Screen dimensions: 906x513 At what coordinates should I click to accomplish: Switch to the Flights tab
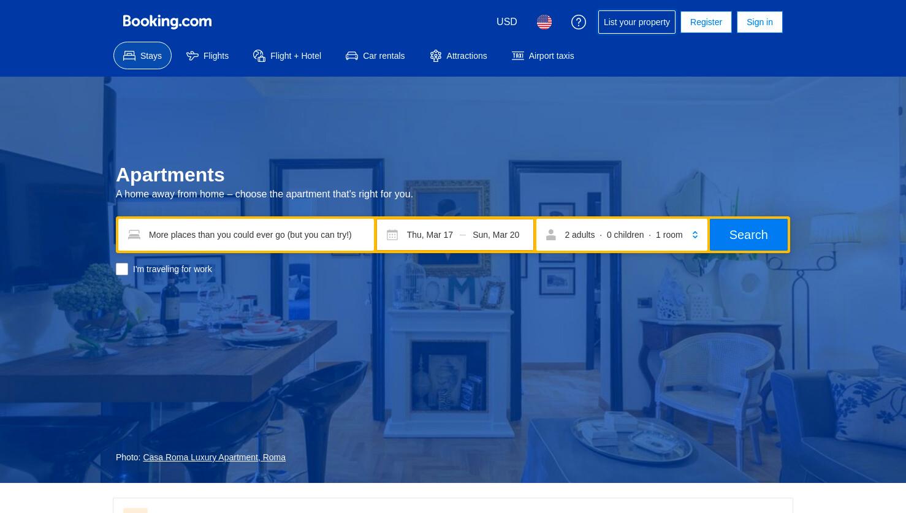coord(207,56)
